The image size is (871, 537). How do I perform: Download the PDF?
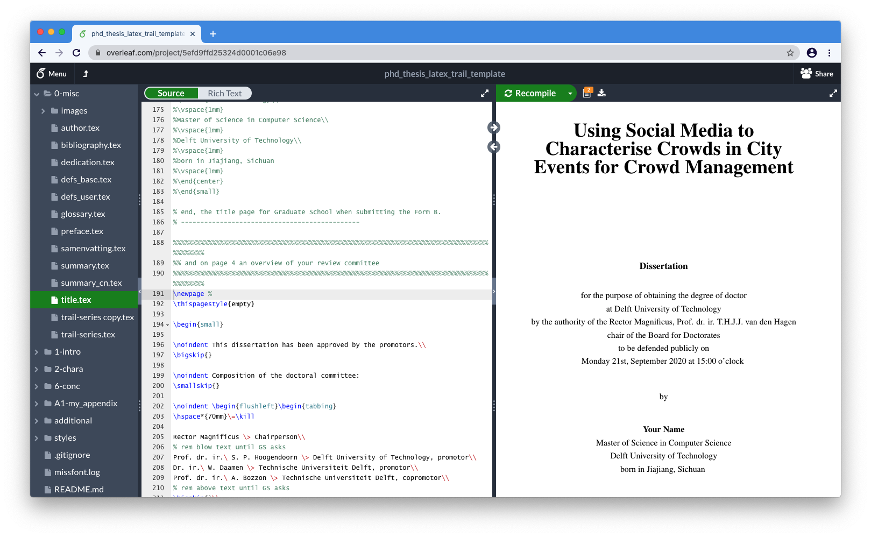tap(601, 93)
